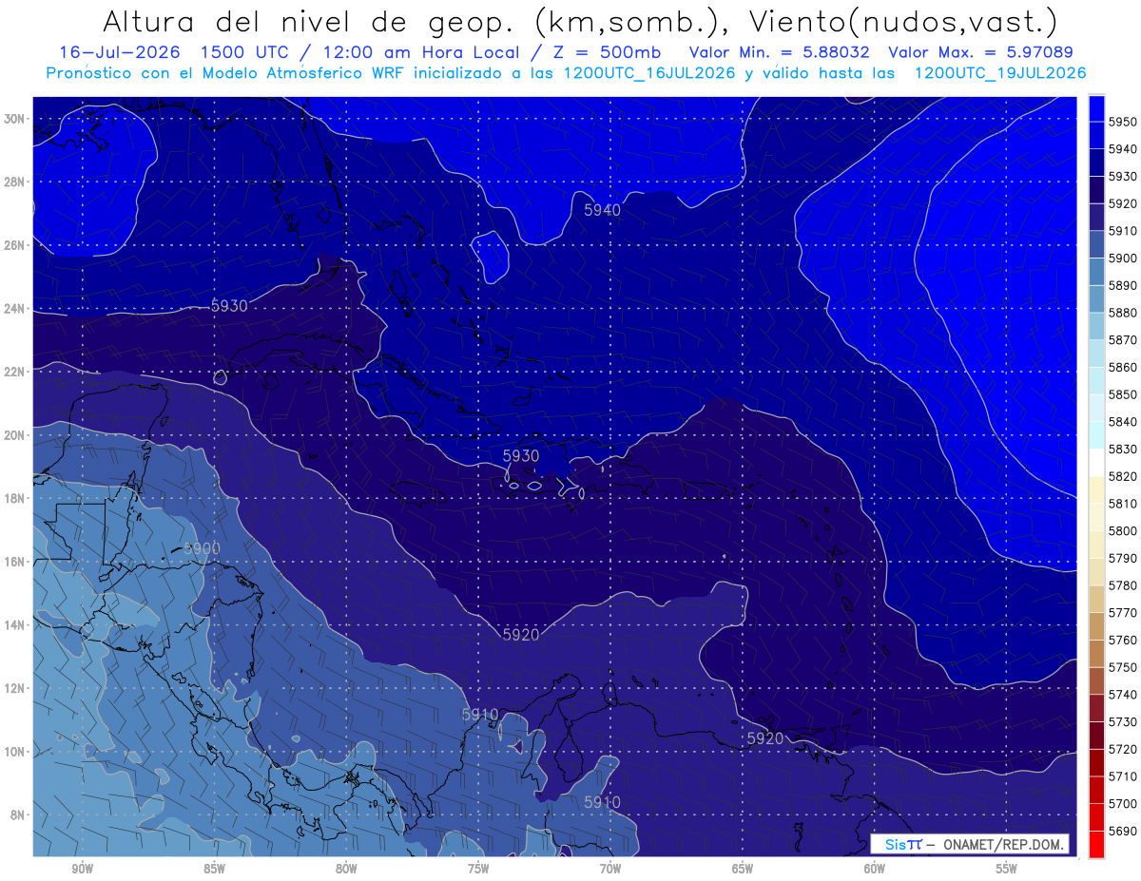Click the 5950 value on the color legend
This screenshot has height=881, width=1141.
tap(1122, 122)
